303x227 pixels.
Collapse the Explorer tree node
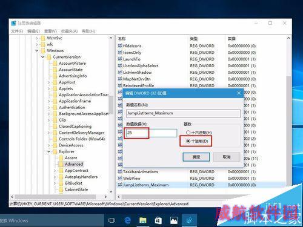point(48,152)
